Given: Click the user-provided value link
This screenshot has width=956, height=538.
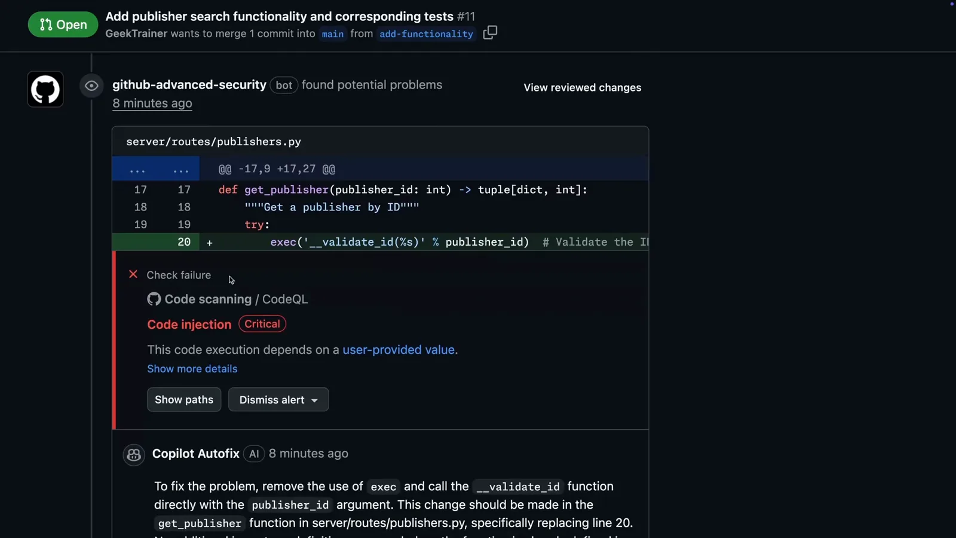Looking at the screenshot, I should coord(399,350).
